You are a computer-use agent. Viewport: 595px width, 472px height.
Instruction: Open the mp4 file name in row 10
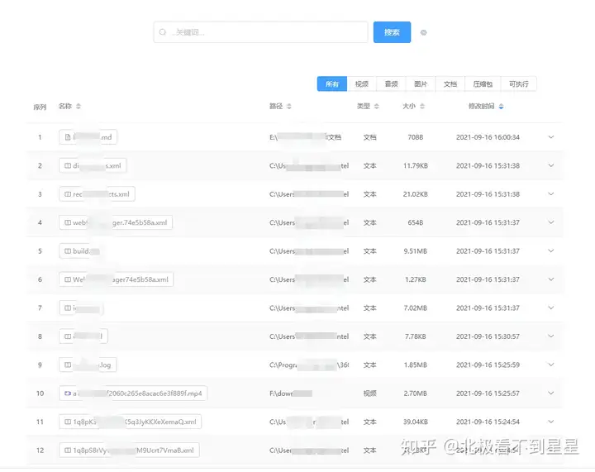(x=133, y=393)
